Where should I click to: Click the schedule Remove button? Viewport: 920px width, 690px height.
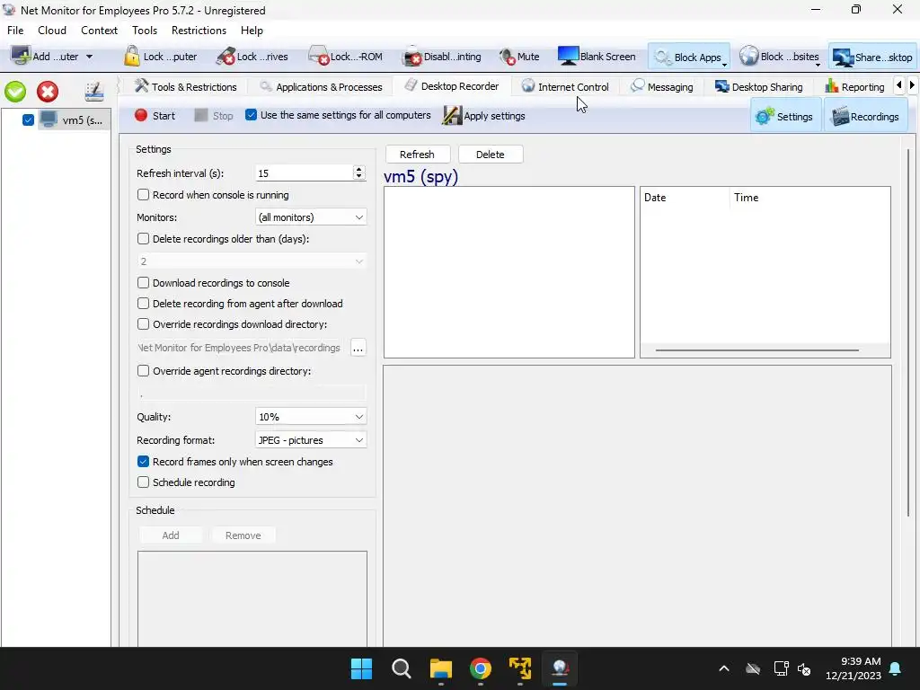pos(243,535)
